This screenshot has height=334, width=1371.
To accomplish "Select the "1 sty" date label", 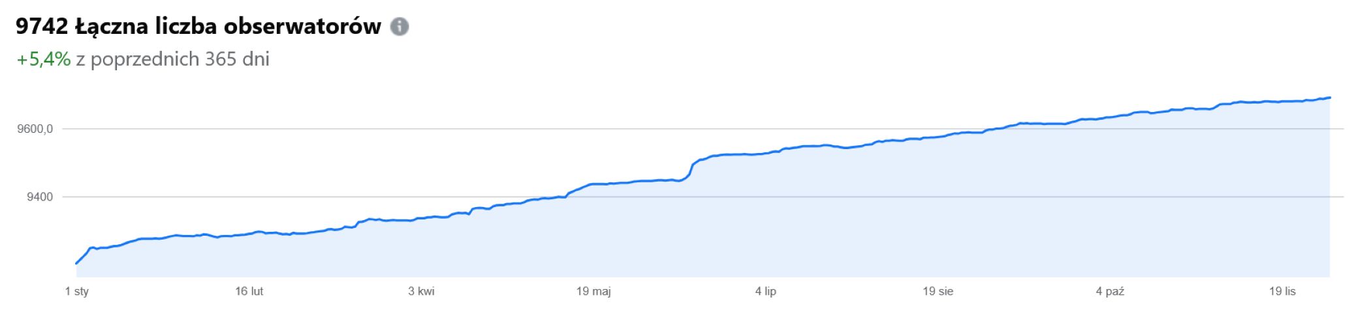I will click(x=77, y=291).
